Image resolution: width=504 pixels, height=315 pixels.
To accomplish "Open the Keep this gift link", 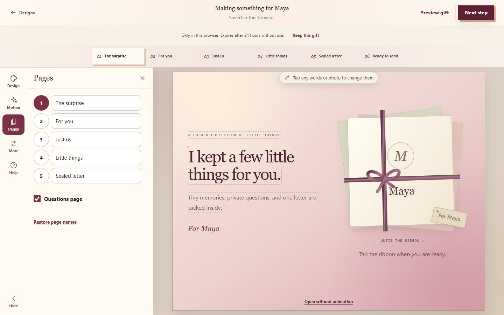I will pos(306,35).
